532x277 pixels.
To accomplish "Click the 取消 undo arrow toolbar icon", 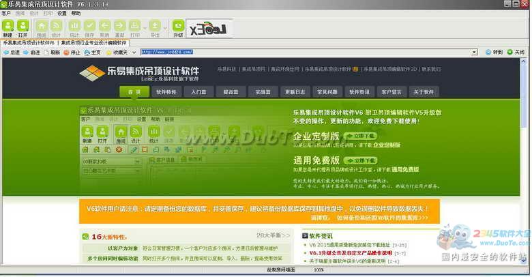I will point(104,29).
